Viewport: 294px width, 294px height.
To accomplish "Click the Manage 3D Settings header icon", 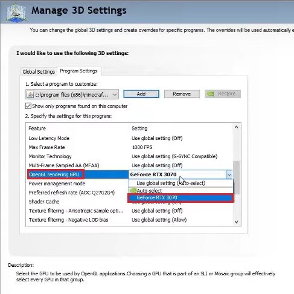I will 16,13.
